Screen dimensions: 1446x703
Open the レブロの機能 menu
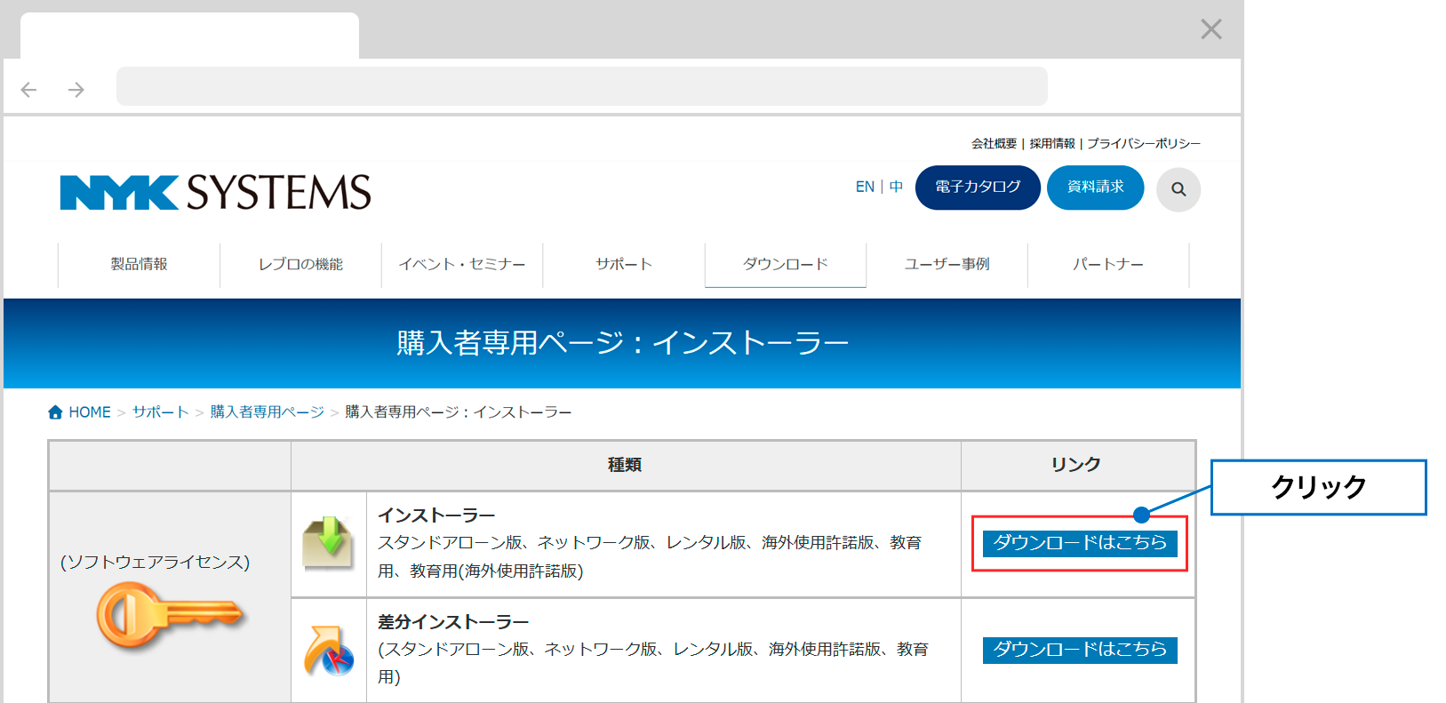[x=300, y=265]
